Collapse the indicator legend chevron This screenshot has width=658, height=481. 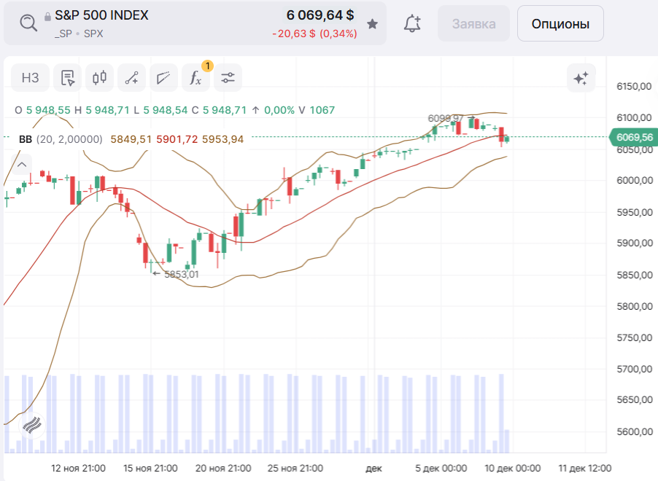(x=22, y=165)
